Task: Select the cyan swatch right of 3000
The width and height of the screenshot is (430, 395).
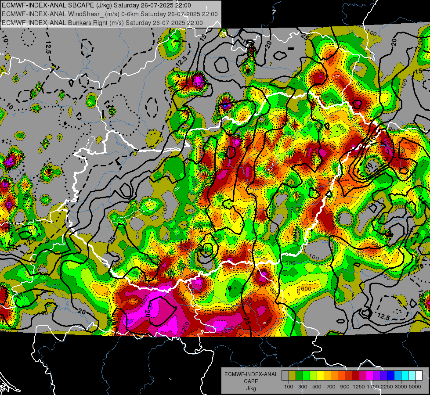Action: [x=405, y=375]
